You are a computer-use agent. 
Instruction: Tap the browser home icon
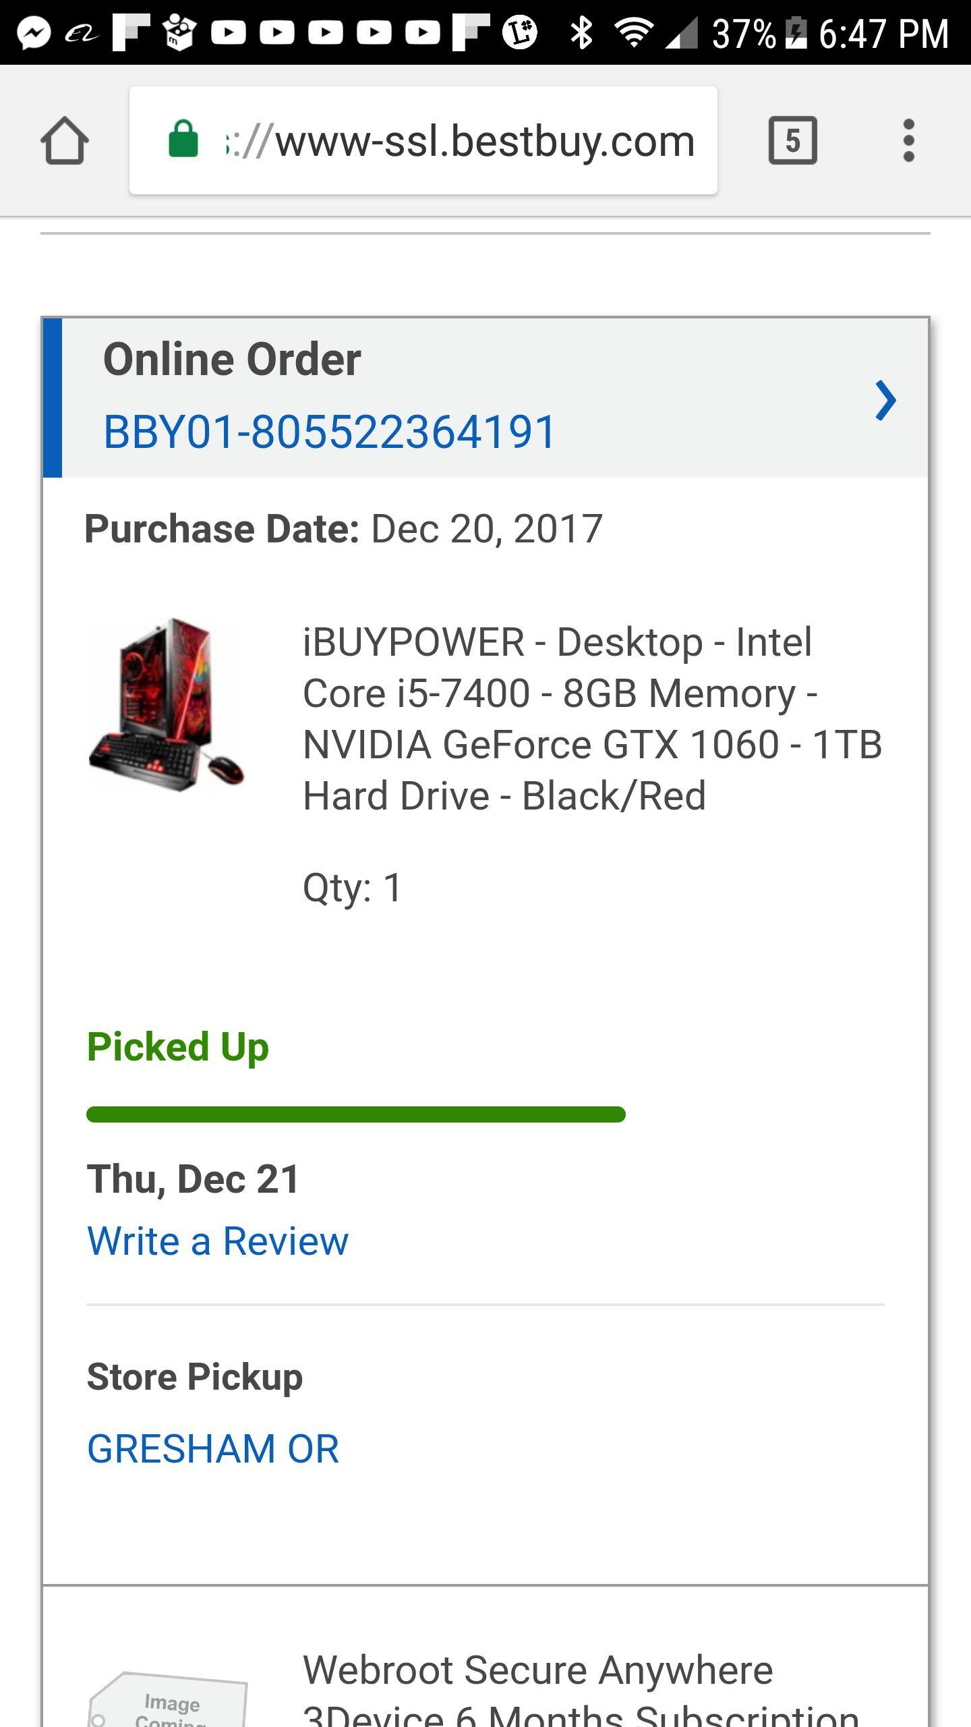pos(65,141)
